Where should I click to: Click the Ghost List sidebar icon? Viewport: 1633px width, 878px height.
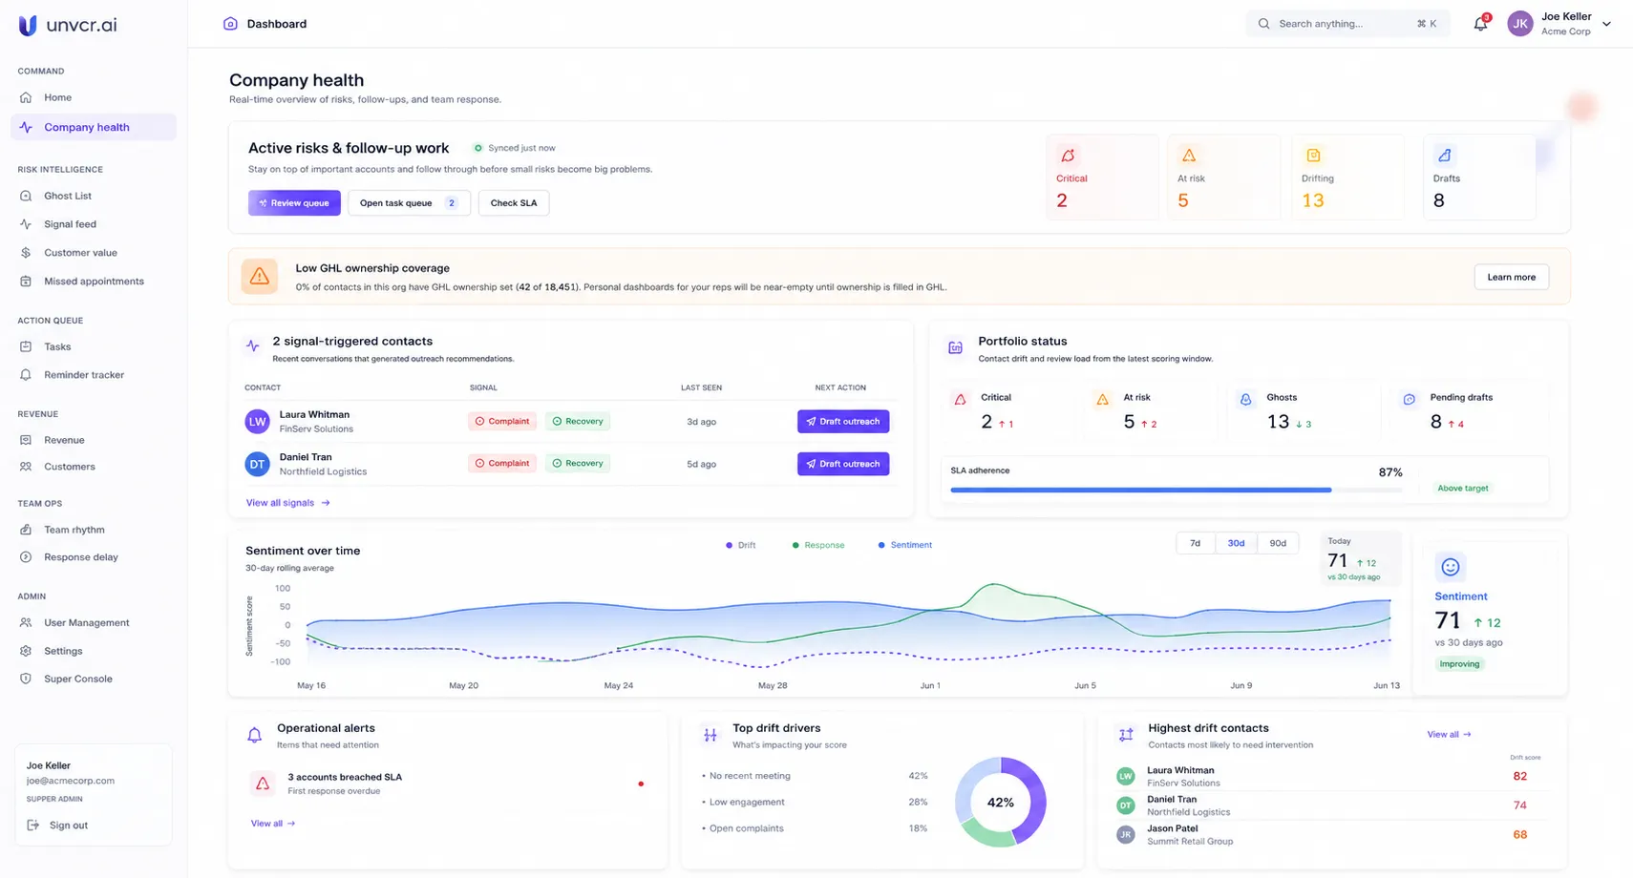tap(26, 196)
